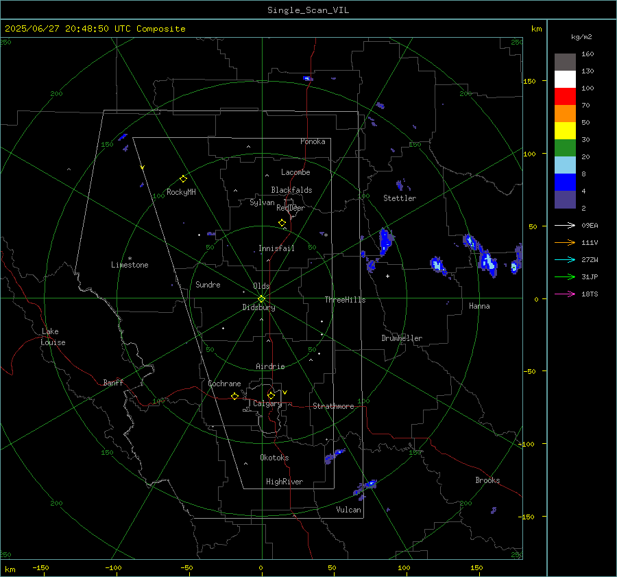Click the HighRiver town label
Viewport: 617px width, 577px height.
click(x=285, y=482)
